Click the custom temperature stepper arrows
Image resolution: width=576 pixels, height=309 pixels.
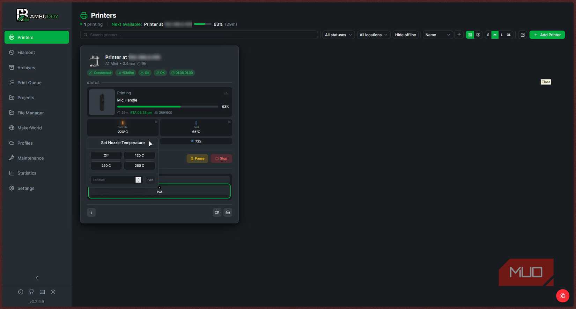[138, 180]
